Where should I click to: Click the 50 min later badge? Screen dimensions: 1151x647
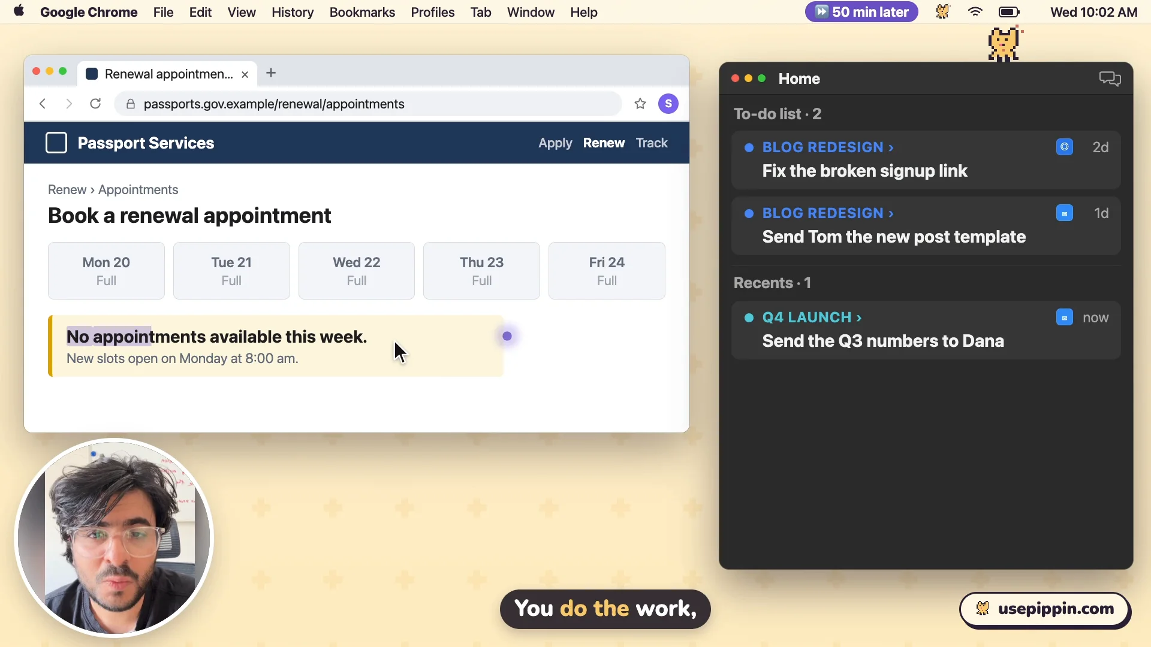(861, 12)
